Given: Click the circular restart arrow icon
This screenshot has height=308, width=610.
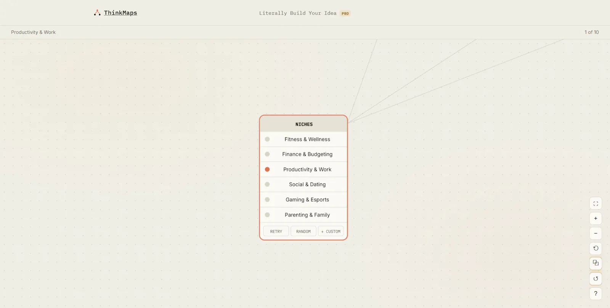Looking at the screenshot, I should [x=596, y=279].
